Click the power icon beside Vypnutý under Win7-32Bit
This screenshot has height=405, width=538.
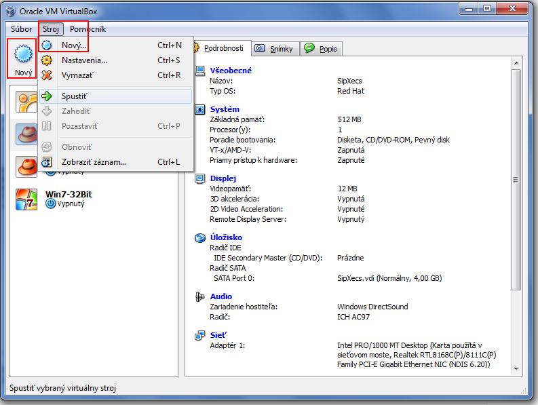tap(50, 204)
